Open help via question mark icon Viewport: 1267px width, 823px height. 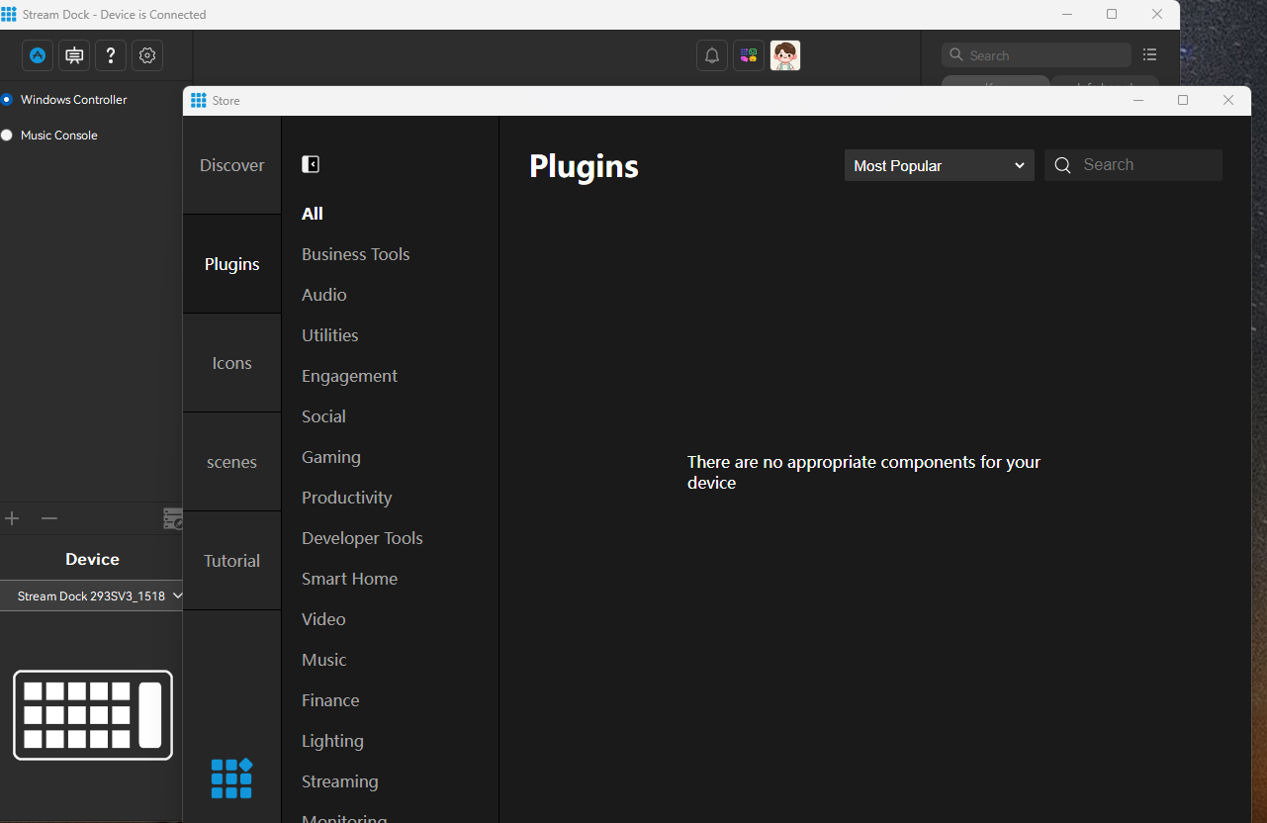(x=111, y=56)
